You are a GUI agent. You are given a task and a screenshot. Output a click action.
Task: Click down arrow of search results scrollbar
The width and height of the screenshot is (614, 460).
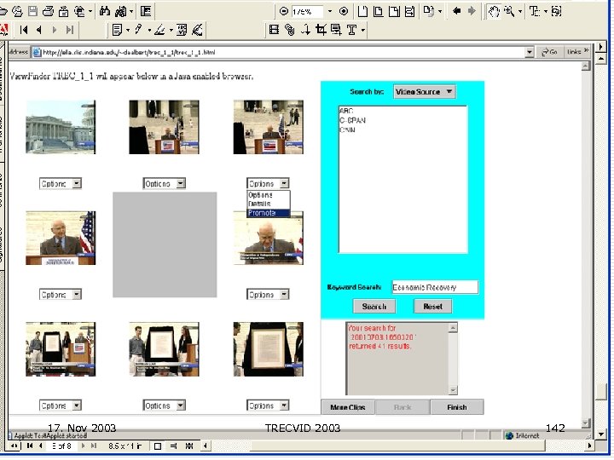[x=453, y=390]
